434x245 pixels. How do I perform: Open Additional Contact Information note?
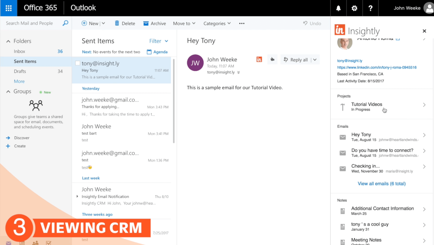click(x=382, y=211)
